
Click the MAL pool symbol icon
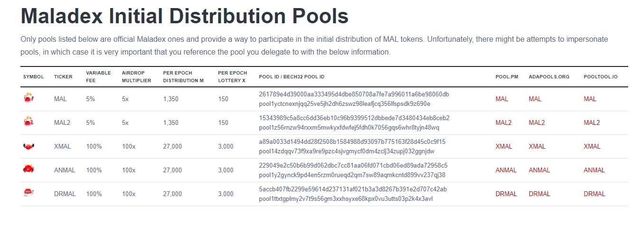[x=29, y=98]
